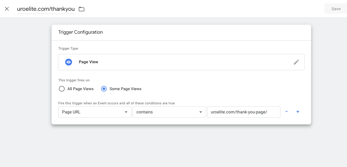Click the arrow on the Page URL dropdown
The width and height of the screenshot is (347, 167).
point(126,112)
